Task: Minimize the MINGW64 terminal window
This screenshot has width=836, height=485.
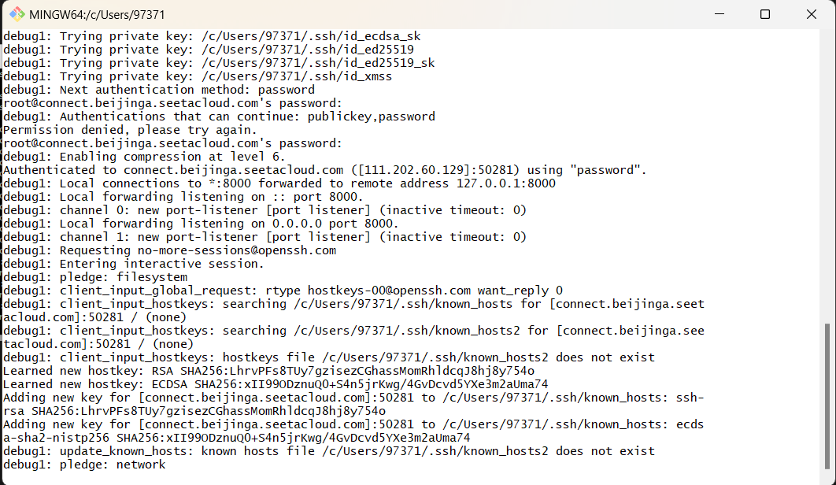Action: [719, 14]
